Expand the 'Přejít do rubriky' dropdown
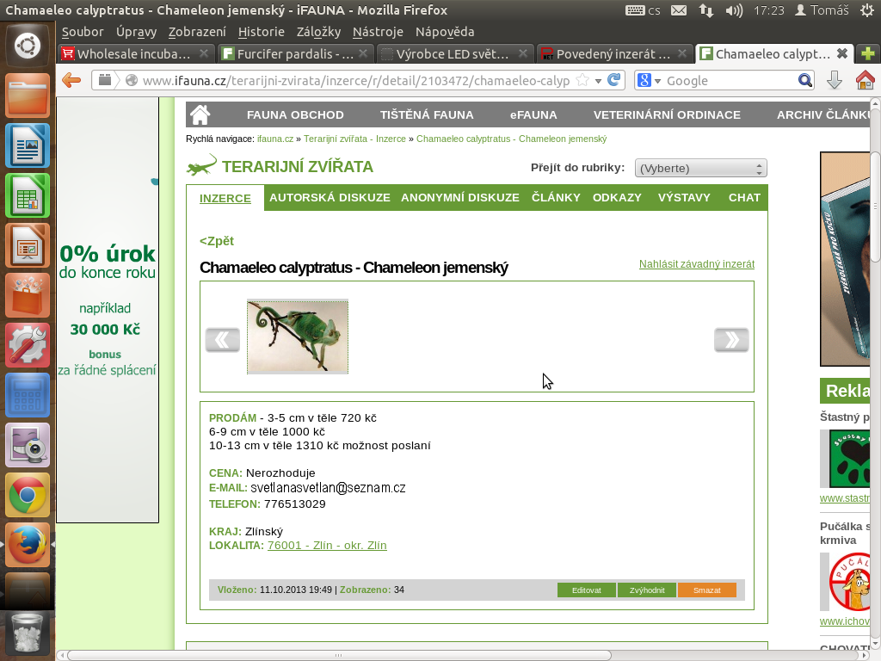This screenshot has height=661, width=881. click(700, 168)
